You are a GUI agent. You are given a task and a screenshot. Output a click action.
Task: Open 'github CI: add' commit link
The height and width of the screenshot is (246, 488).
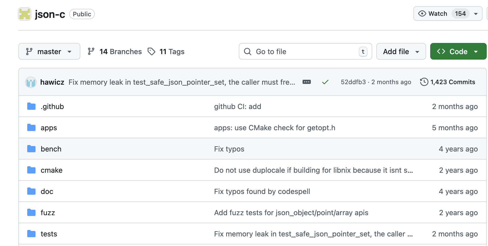point(238,106)
